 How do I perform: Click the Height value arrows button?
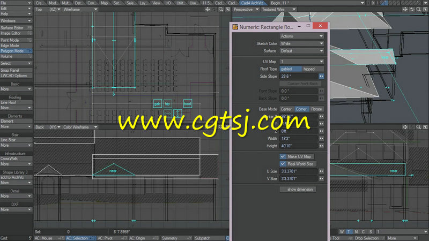(x=321, y=146)
